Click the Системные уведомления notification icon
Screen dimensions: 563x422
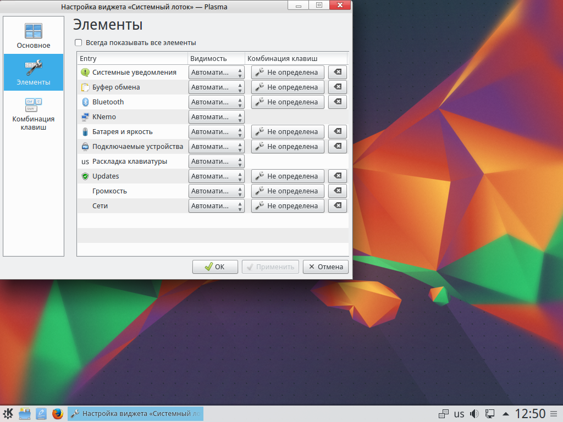pyautogui.click(x=85, y=73)
